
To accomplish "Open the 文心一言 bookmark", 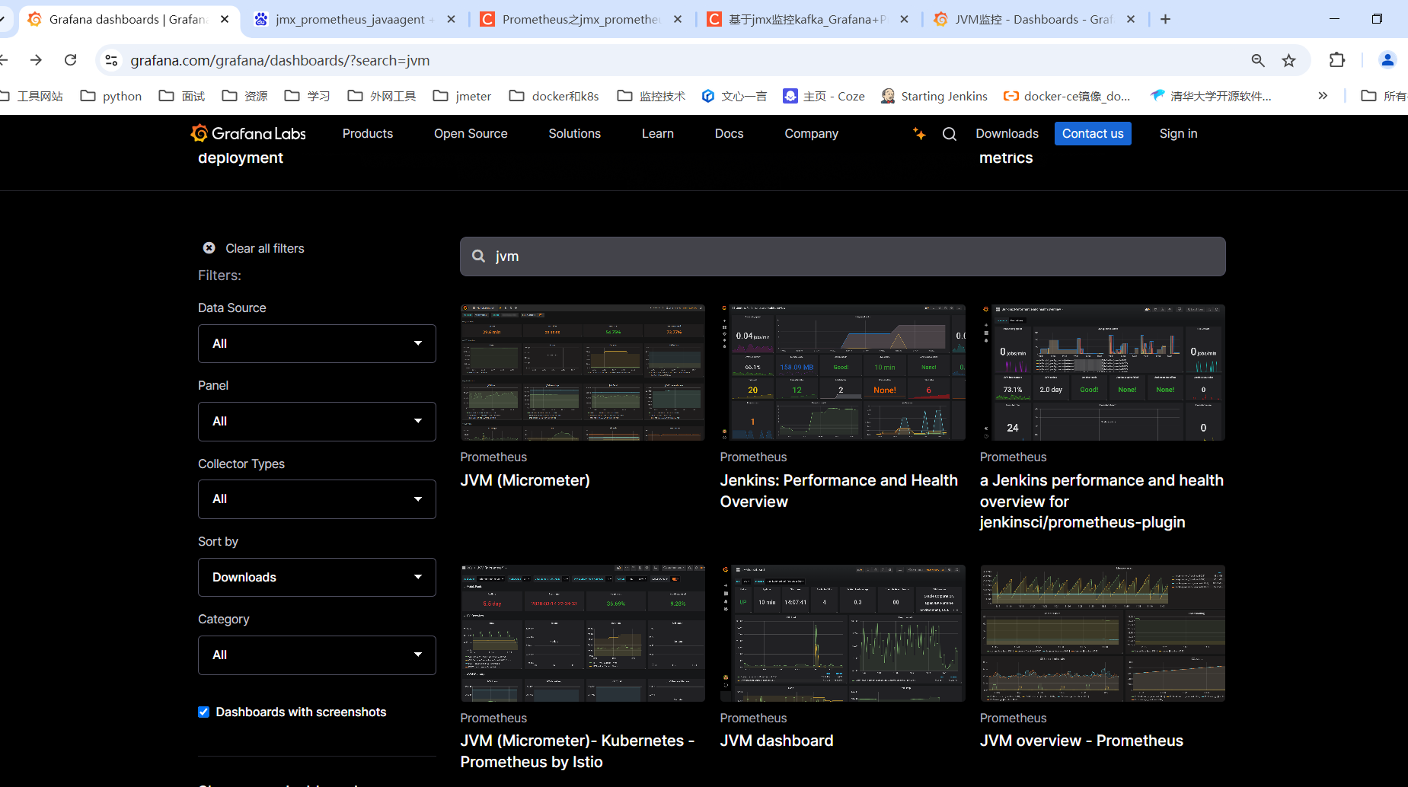I will point(734,96).
